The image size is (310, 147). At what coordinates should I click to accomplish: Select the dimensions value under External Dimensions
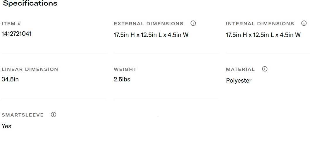[x=151, y=35]
